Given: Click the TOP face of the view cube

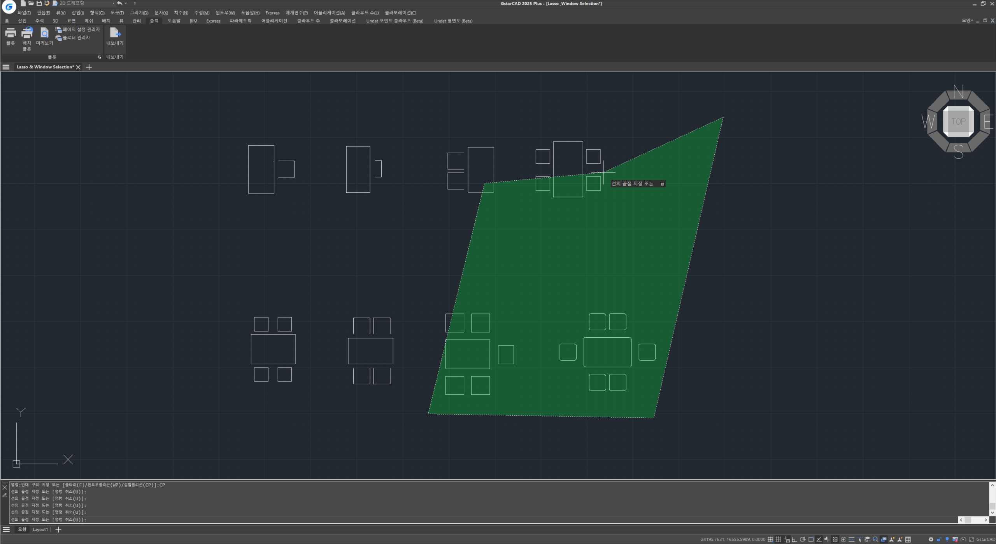Looking at the screenshot, I should click(x=958, y=122).
